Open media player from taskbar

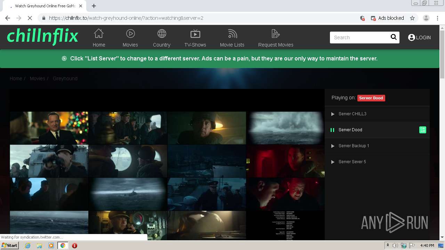tap(51, 245)
